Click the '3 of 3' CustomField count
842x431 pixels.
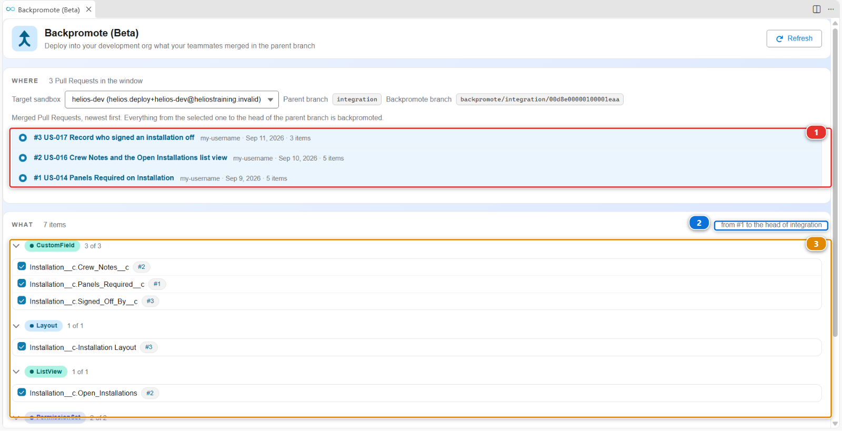93,246
